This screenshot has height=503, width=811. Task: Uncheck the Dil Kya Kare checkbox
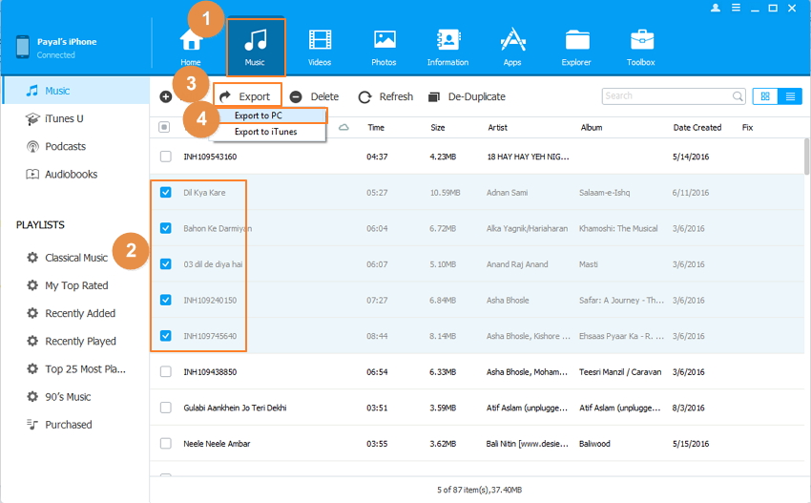[x=166, y=192]
